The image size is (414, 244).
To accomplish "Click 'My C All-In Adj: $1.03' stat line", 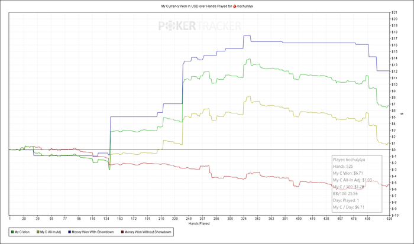I will point(352,180).
